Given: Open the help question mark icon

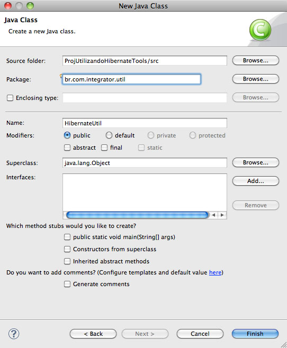Looking at the screenshot, I should tap(14, 334).
